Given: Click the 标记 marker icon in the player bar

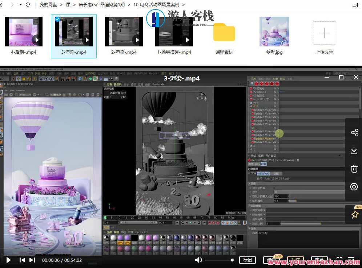Looking at the screenshot, I should [248, 260].
